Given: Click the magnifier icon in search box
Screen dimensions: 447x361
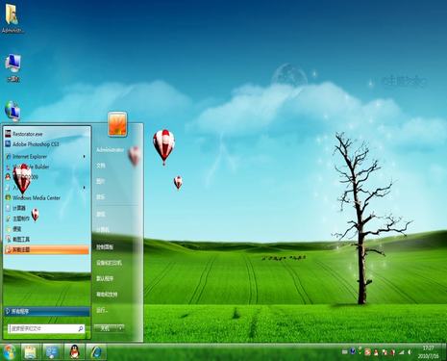Looking at the screenshot, I should [x=81, y=328].
